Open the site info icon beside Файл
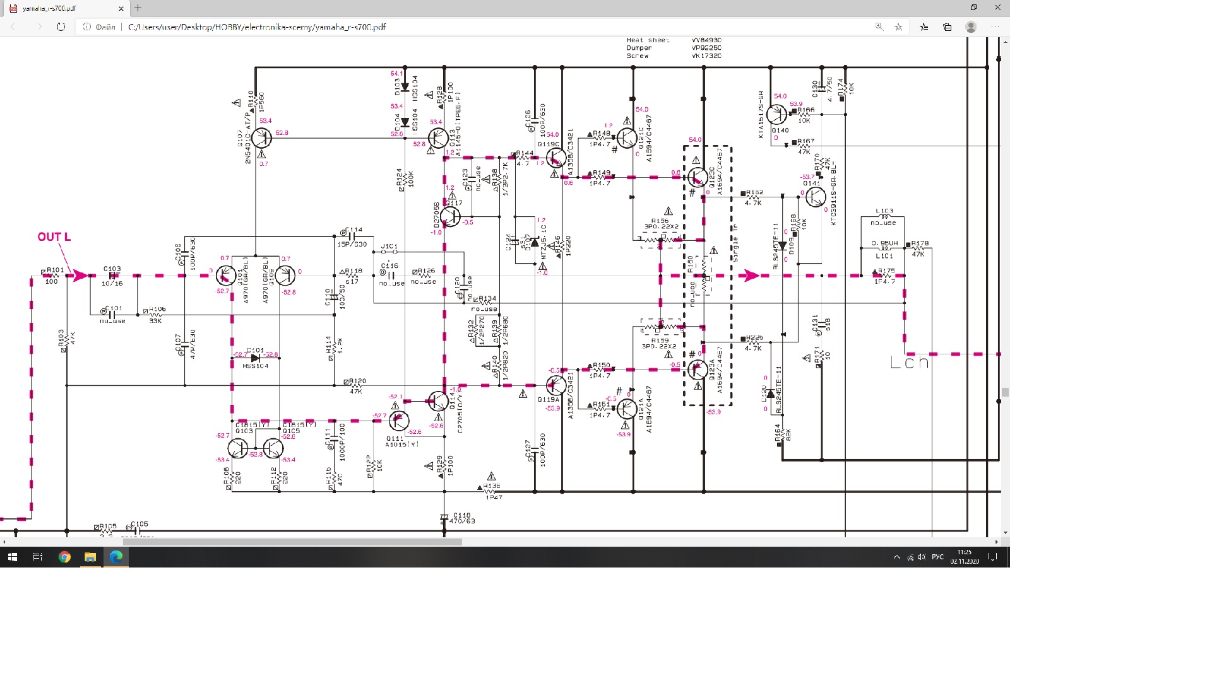 (88, 27)
